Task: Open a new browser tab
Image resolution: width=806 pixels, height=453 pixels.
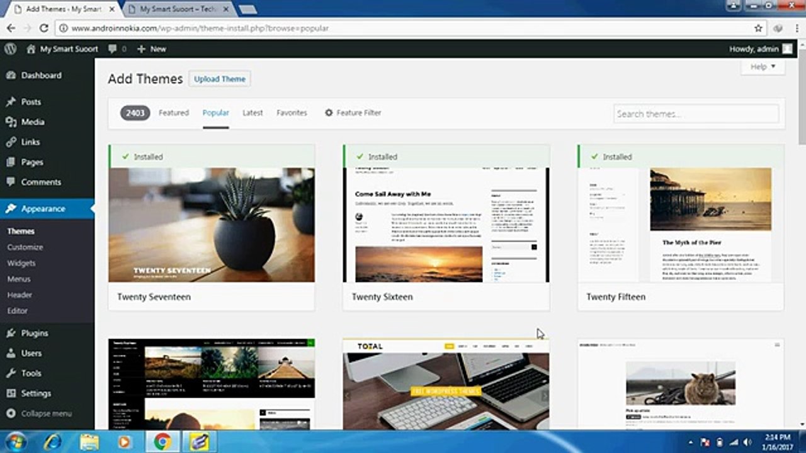Action: (x=247, y=9)
